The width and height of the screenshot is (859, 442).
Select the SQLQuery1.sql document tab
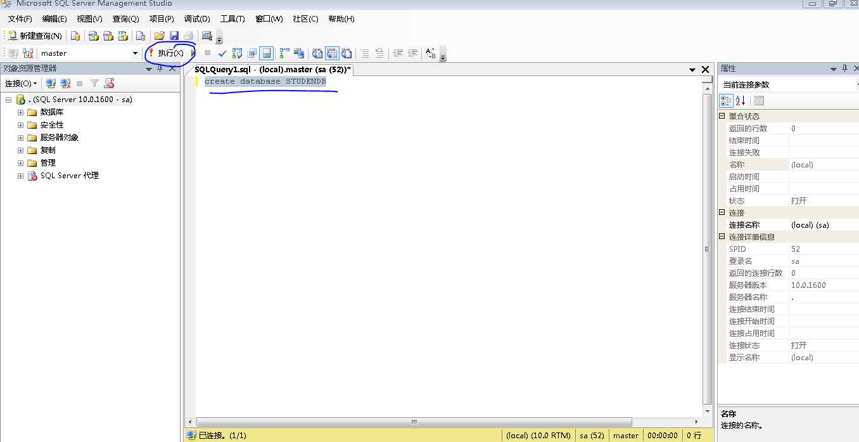(x=272, y=69)
